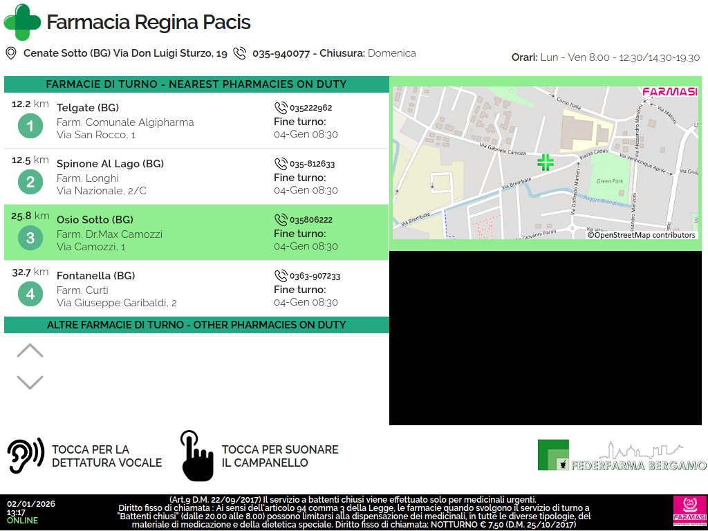Select Spinone Al Lago pharmacy entry

[x=196, y=177]
